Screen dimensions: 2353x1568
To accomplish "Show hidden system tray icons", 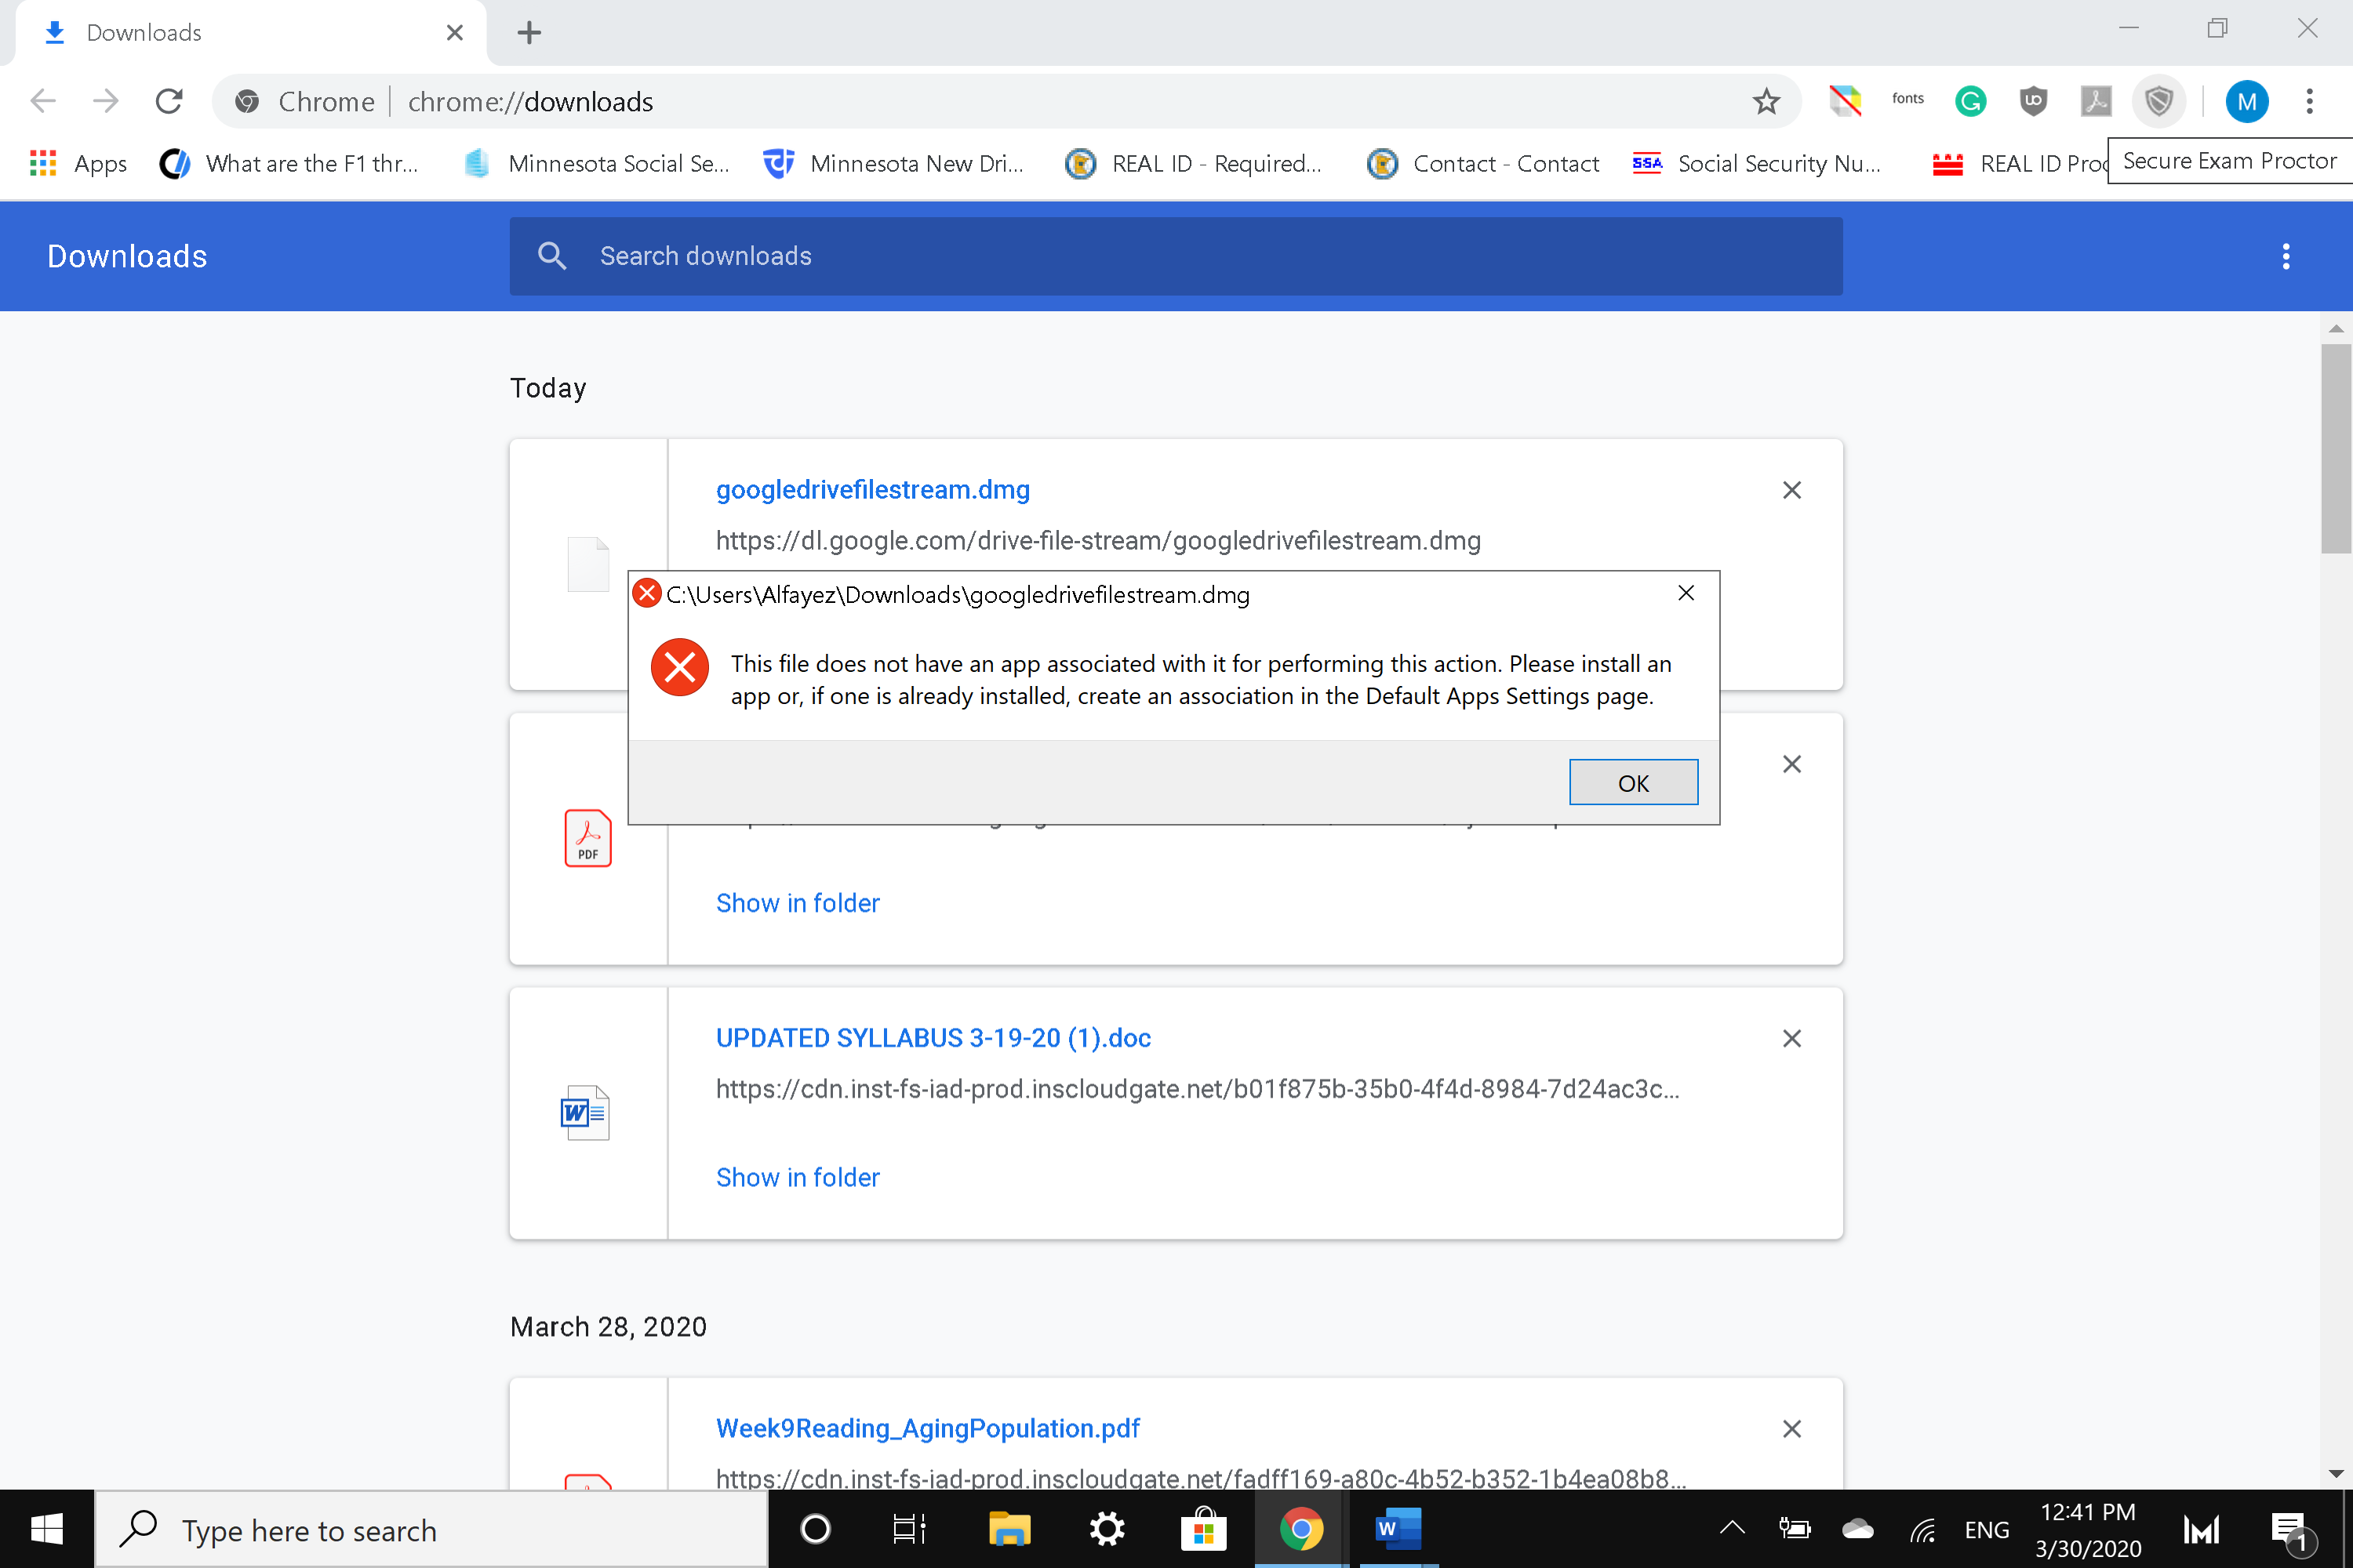I will [1732, 1528].
